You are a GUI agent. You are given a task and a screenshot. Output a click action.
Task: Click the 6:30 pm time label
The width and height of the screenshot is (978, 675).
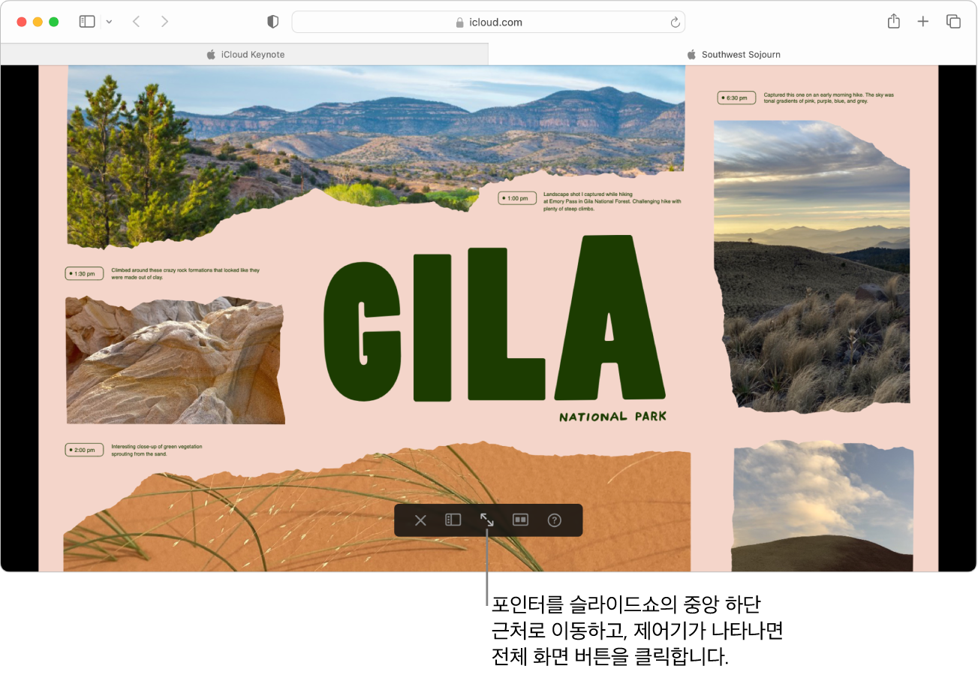(736, 98)
